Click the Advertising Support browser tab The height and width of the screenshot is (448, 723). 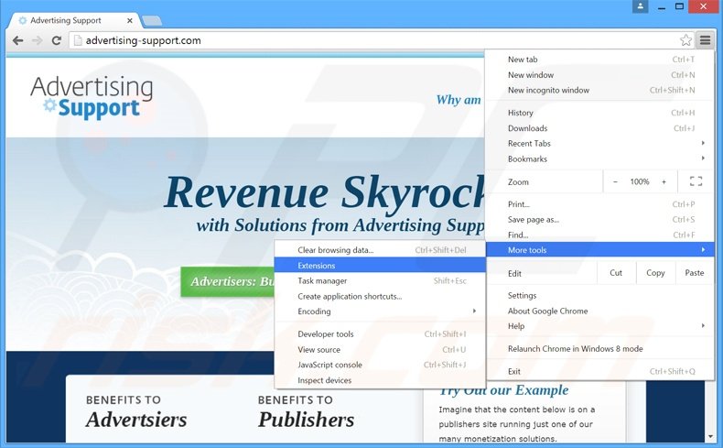[x=74, y=20]
